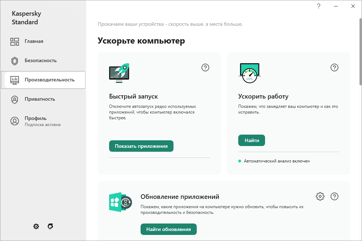This screenshot has height=241, width=362.
Task: Click the rocket illustration on Быстрый запуск
Action: 119,72
